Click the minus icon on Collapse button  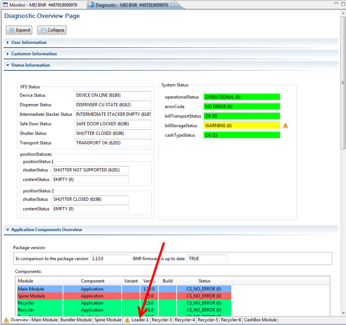coord(44,30)
